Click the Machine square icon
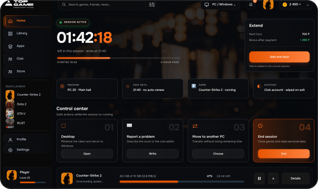Image resolution: width=318 pixels, height=189 pixels. [62, 86]
